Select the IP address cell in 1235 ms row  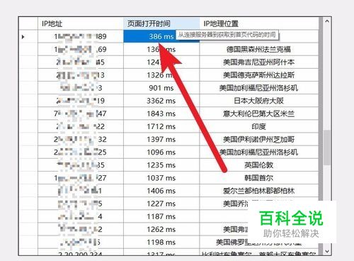(81, 165)
